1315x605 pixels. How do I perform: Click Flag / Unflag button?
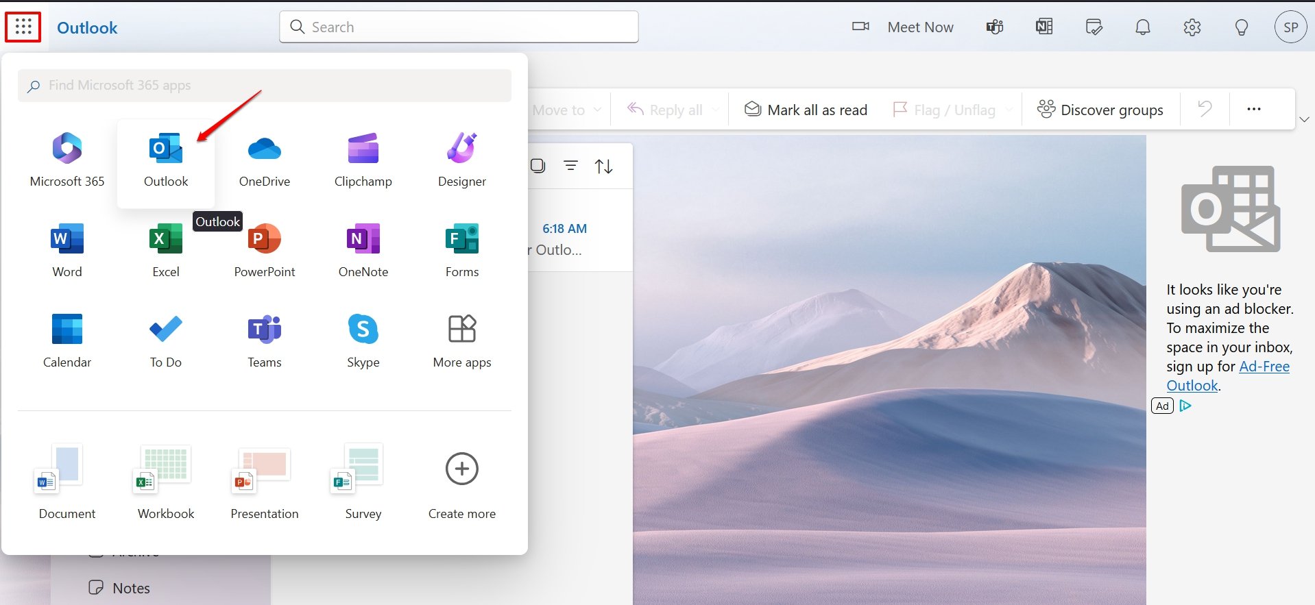(944, 110)
